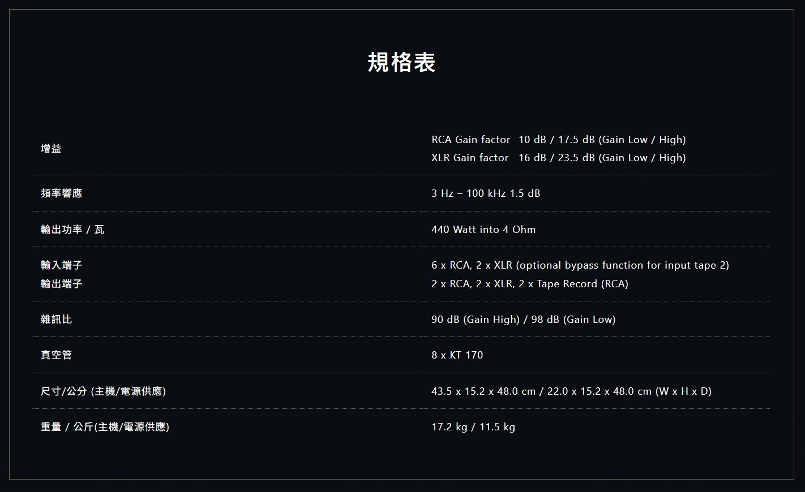Click the 3 Hz – 100 kHz value
Screen dimensions: 805x492
coord(486,193)
